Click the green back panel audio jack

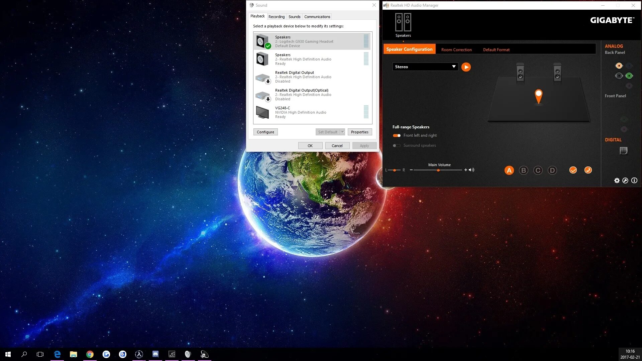pyautogui.click(x=629, y=76)
